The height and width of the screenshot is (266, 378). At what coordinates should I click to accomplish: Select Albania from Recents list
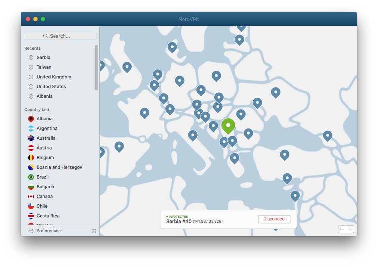44,96
